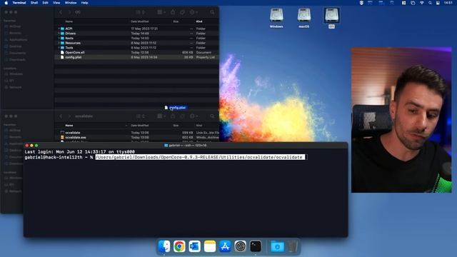Expand the Tools folder
457x257 pixels.
pyautogui.click(x=59, y=48)
